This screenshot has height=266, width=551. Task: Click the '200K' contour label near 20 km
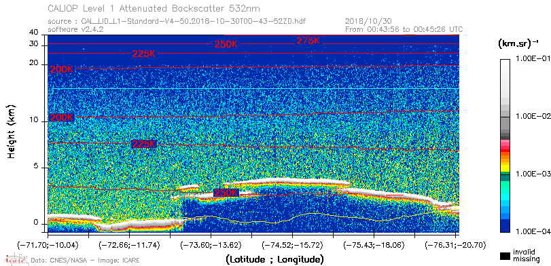pyautogui.click(x=62, y=69)
